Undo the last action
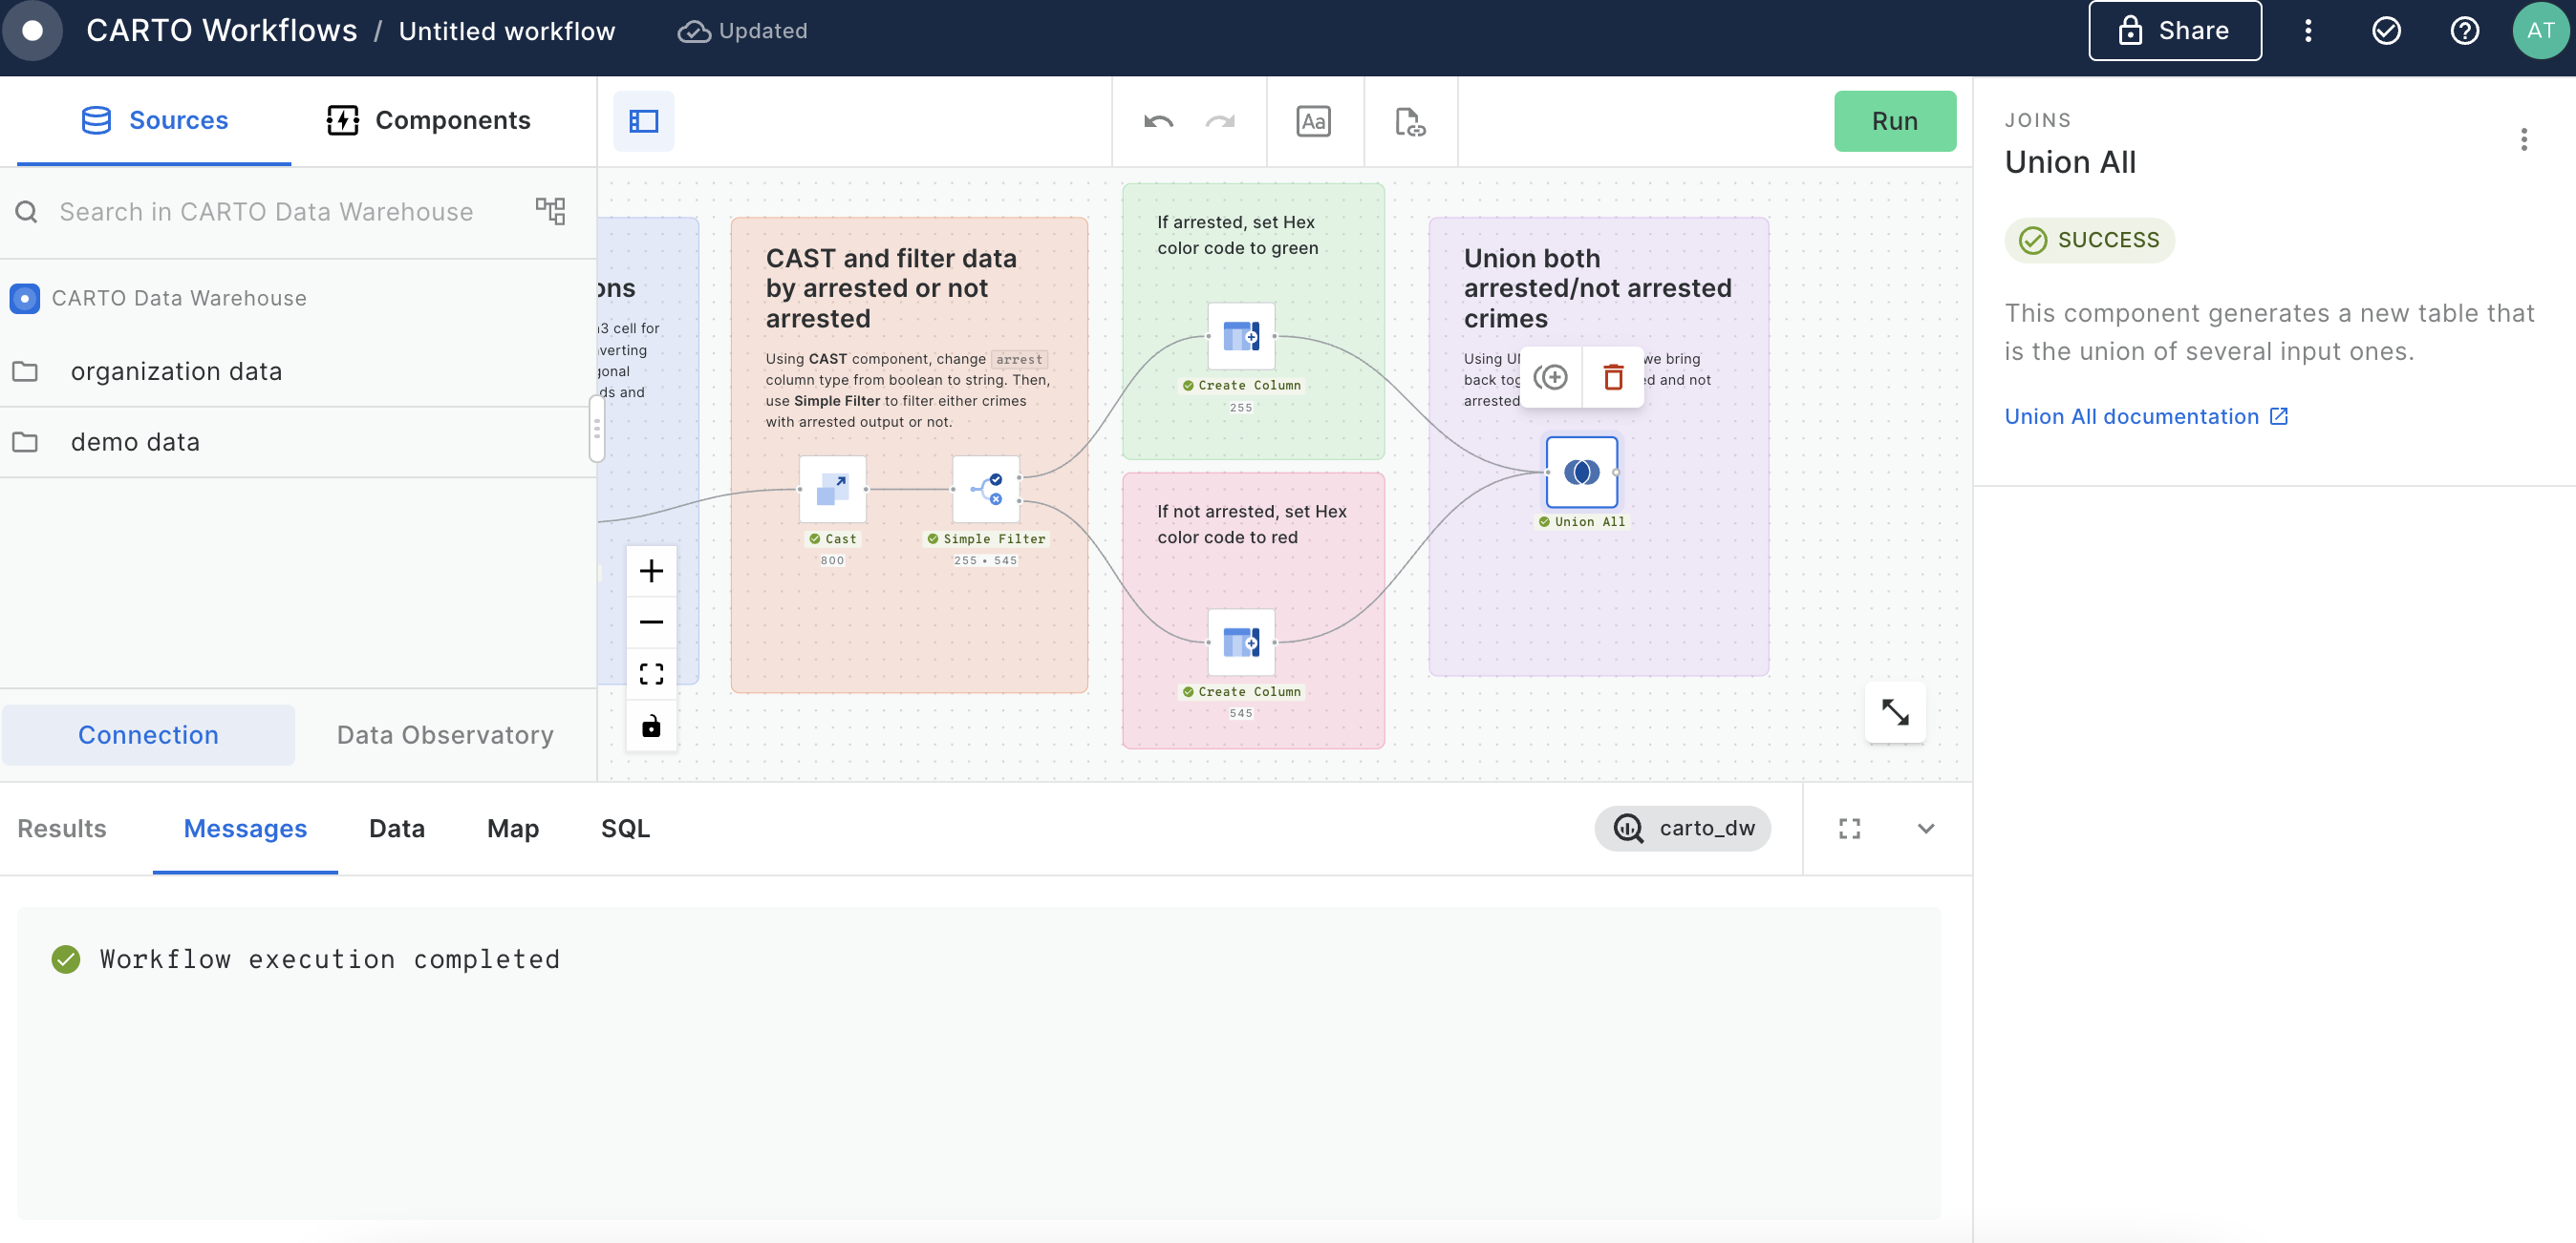The width and height of the screenshot is (2576, 1243). pyautogui.click(x=1158, y=121)
